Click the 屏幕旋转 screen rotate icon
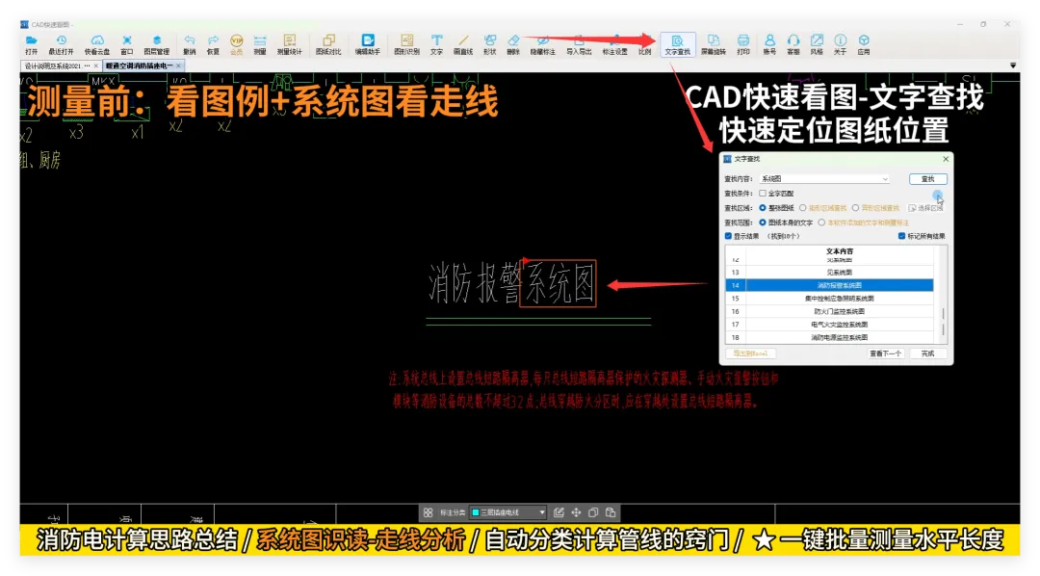This screenshot has width=1040, height=576. (x=713, y=44)
